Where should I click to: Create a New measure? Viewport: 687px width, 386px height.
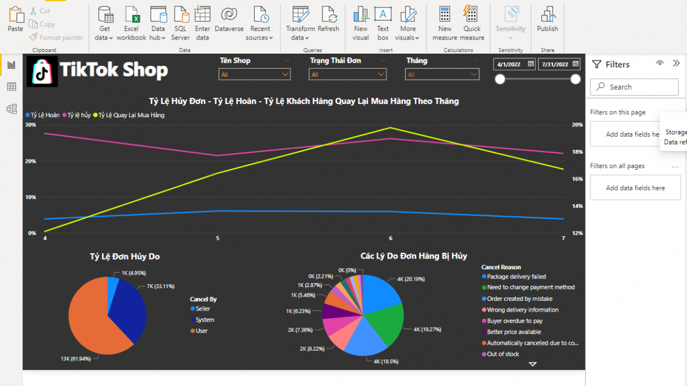coord(445,16)
